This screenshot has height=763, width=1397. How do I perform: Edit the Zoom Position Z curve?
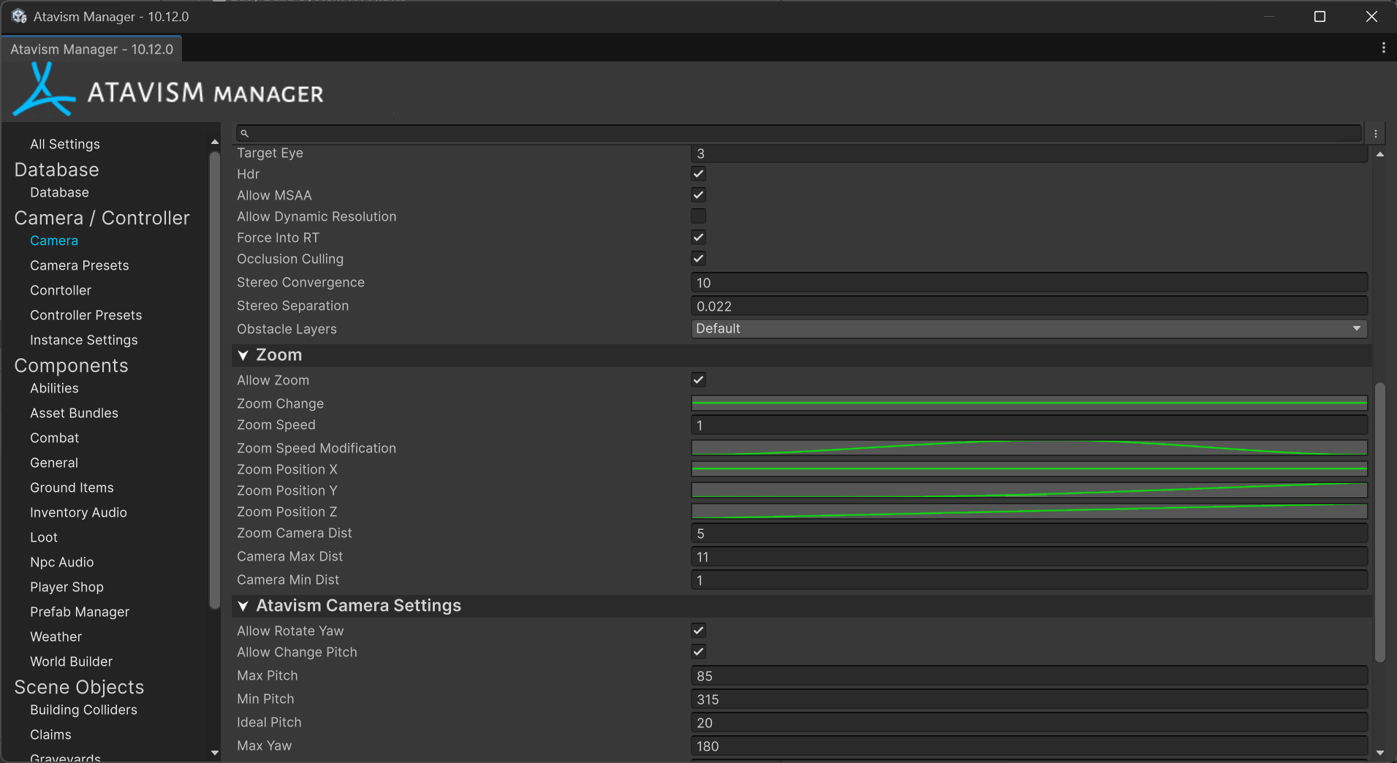(1029, 512)
